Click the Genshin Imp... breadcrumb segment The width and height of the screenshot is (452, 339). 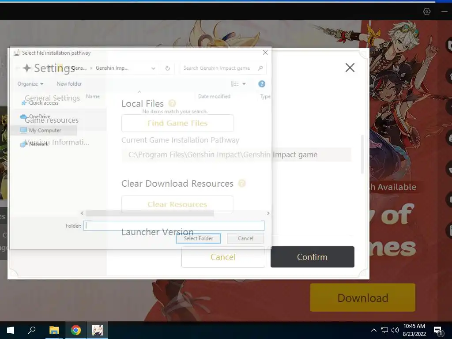tap(112, 68)
